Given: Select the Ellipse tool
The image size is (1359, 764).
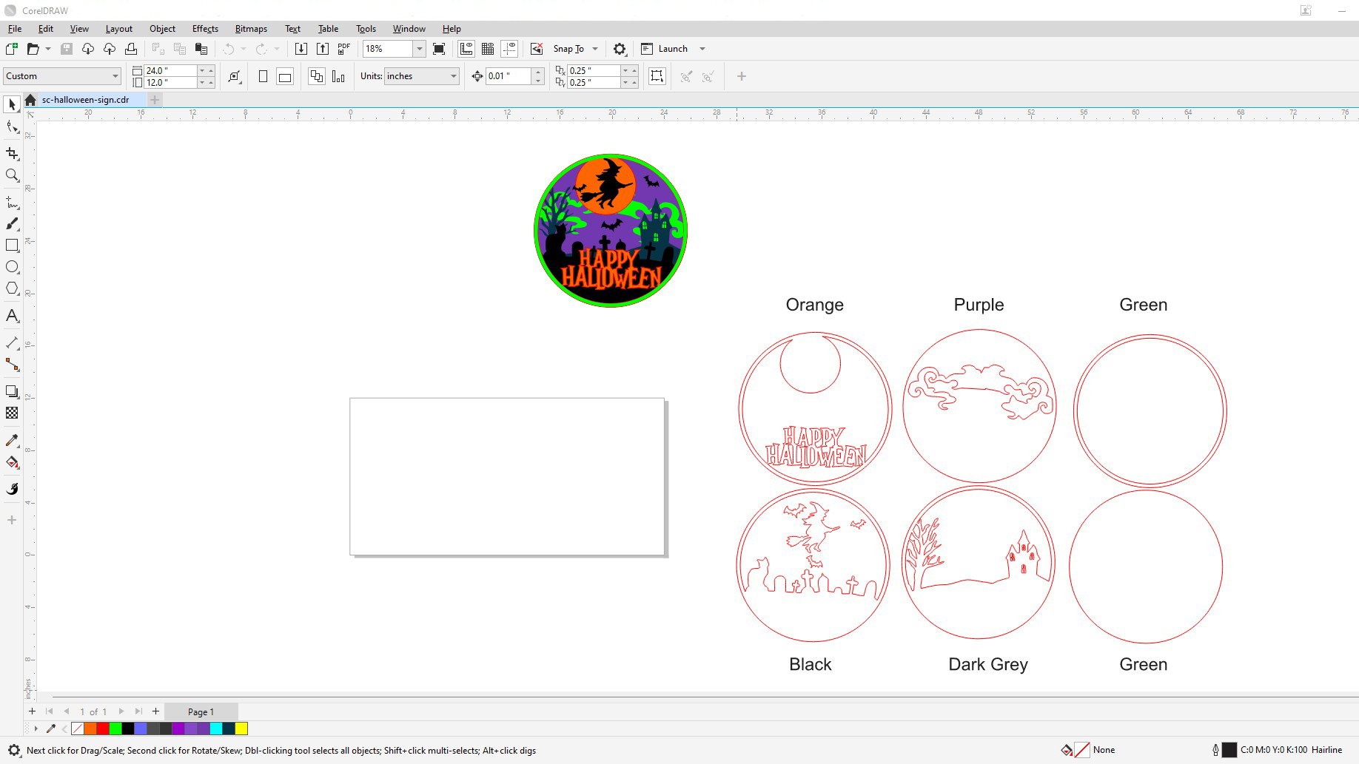Looking at the screenshot, I should 12,267.
